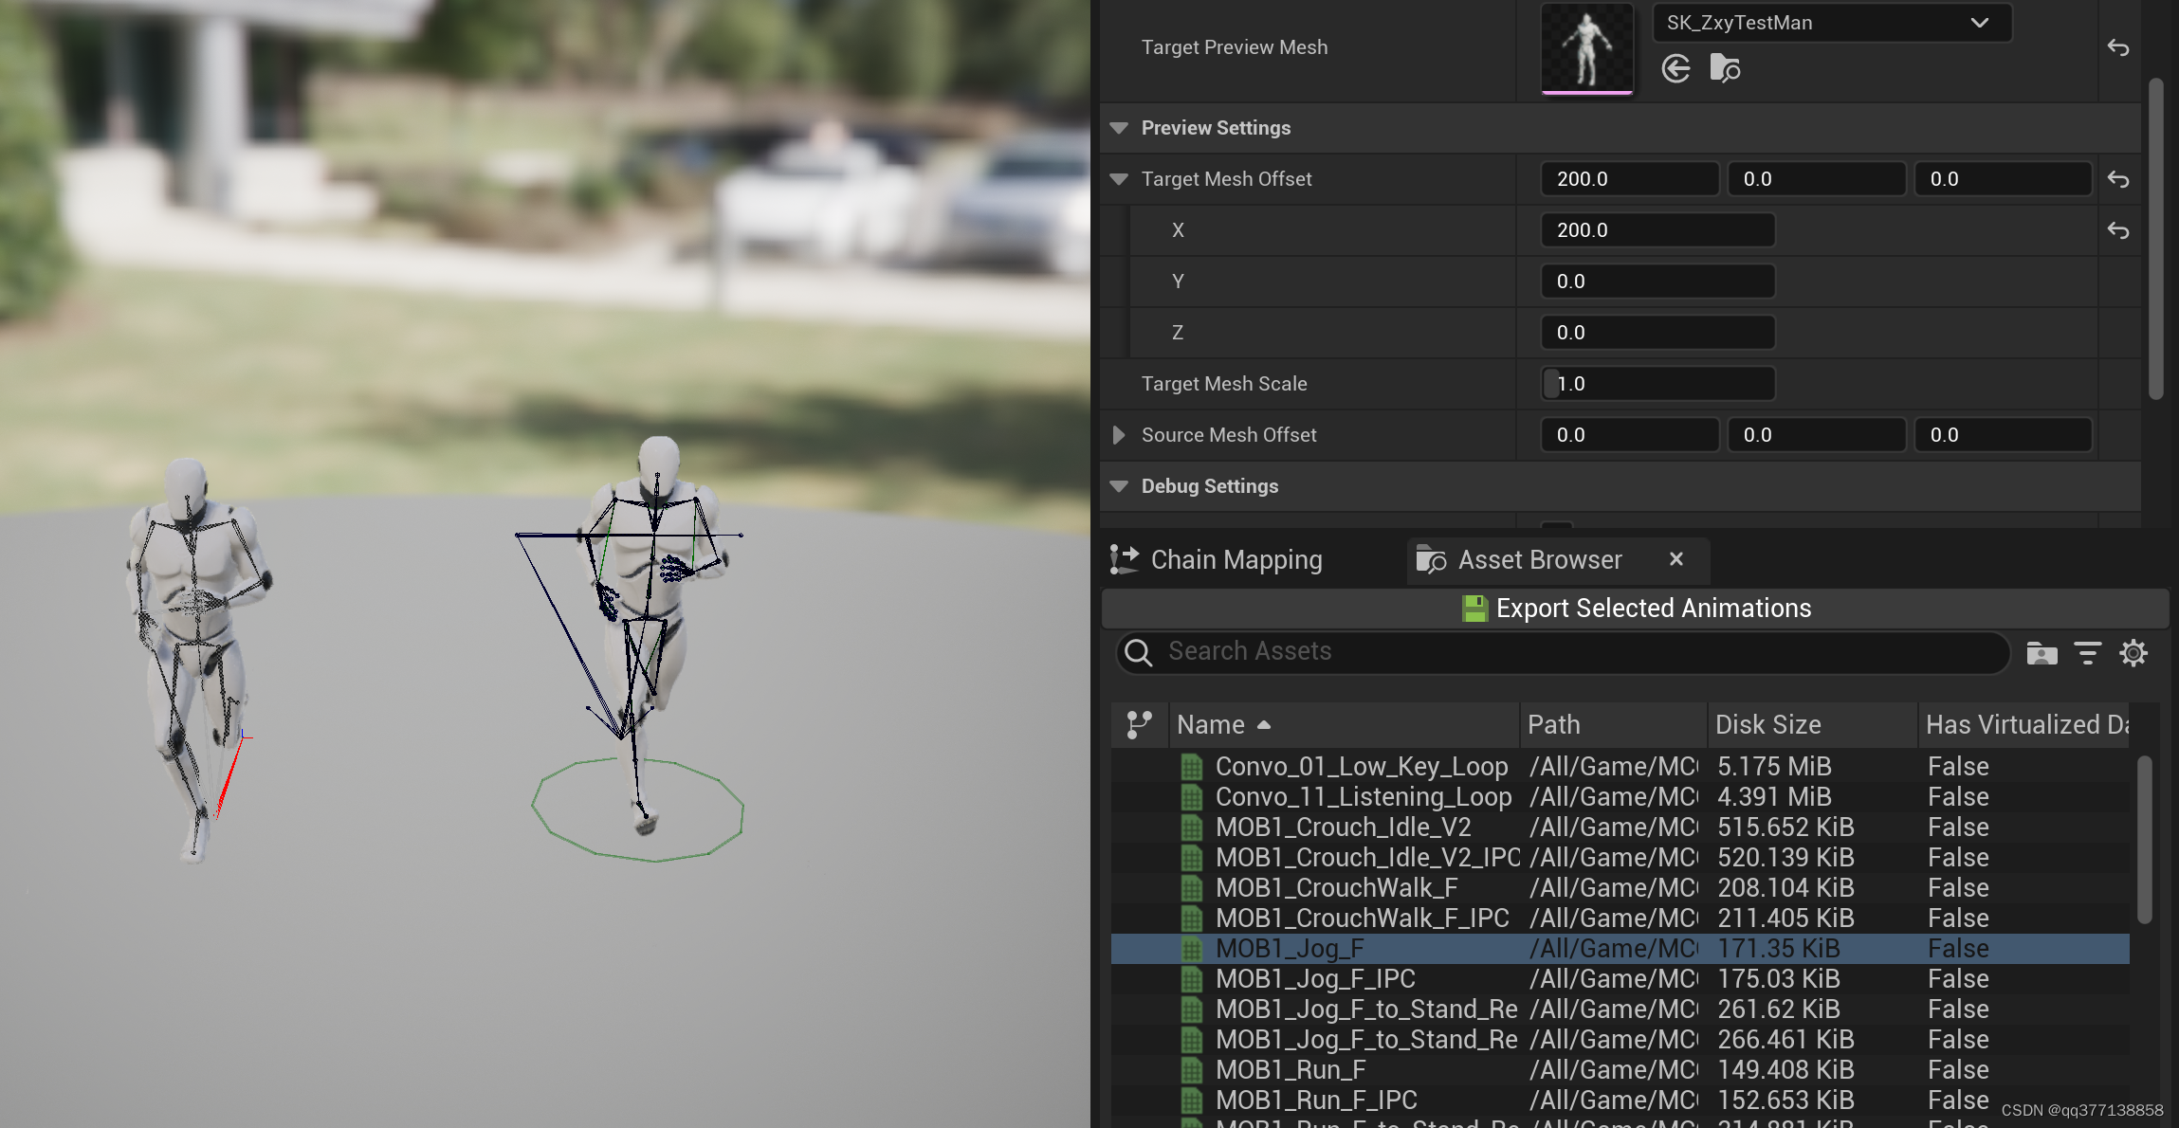The image size is (2179, 1128).
Task: Drag the Target Mesh Scale slider value
Action: tap(1654, 383)
